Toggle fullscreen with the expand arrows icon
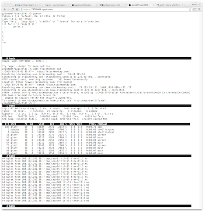204x212 pixels. coord(200,4)
